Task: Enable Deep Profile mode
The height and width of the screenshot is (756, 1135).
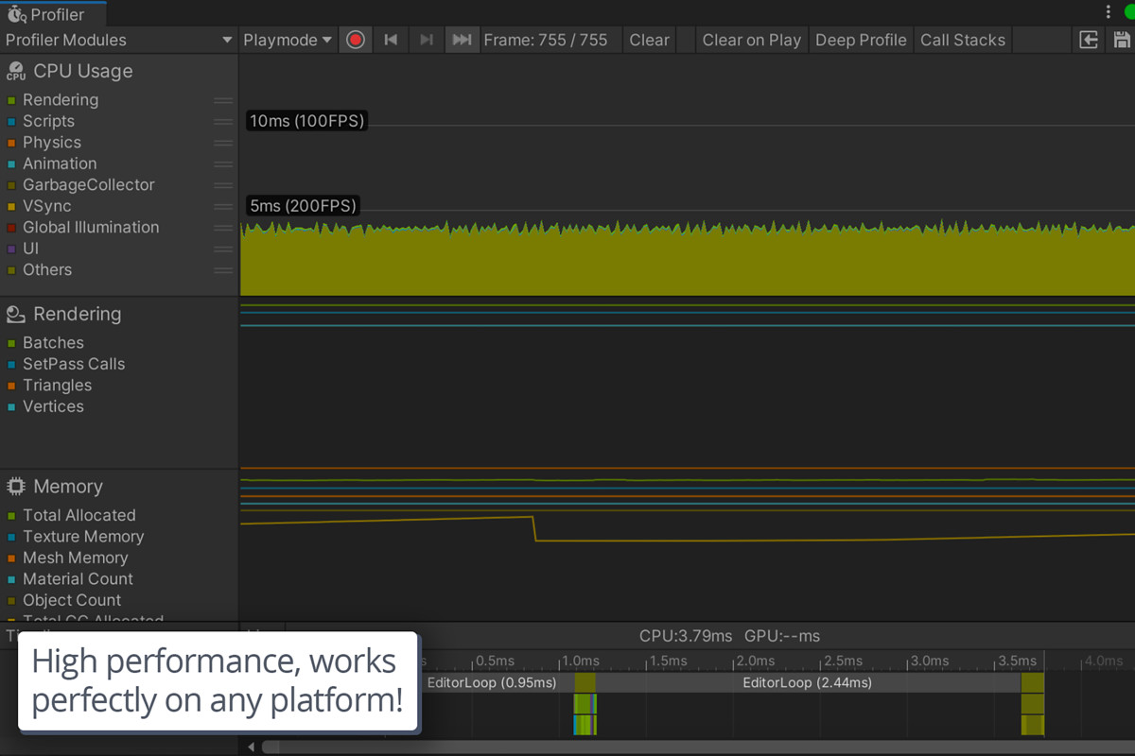Action: 861,40
